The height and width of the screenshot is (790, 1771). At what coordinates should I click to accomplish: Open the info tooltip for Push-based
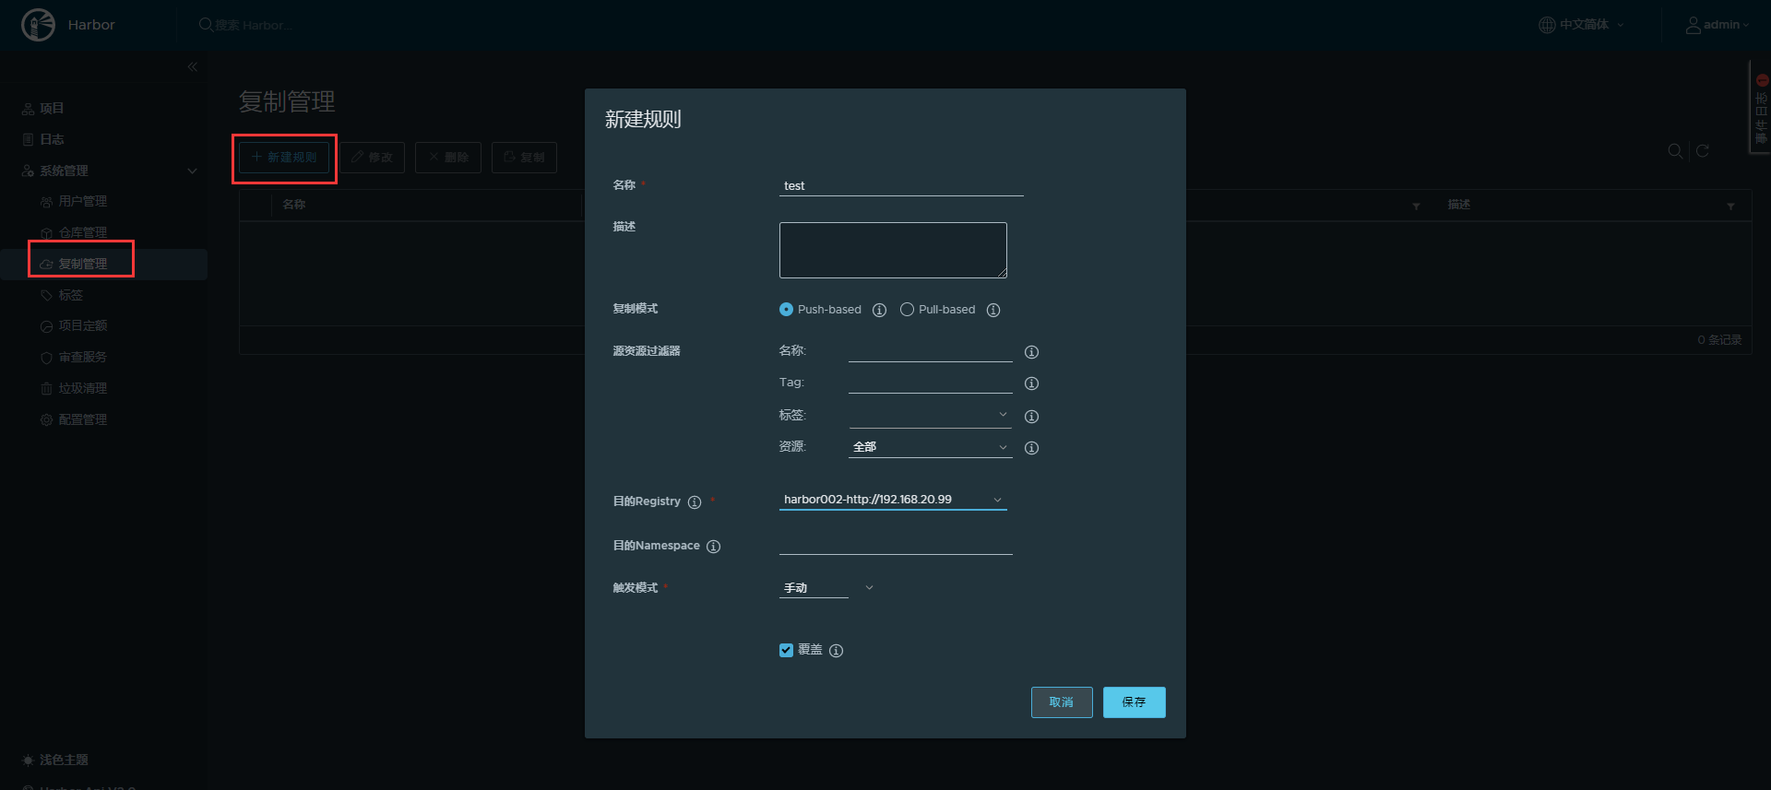879,310
